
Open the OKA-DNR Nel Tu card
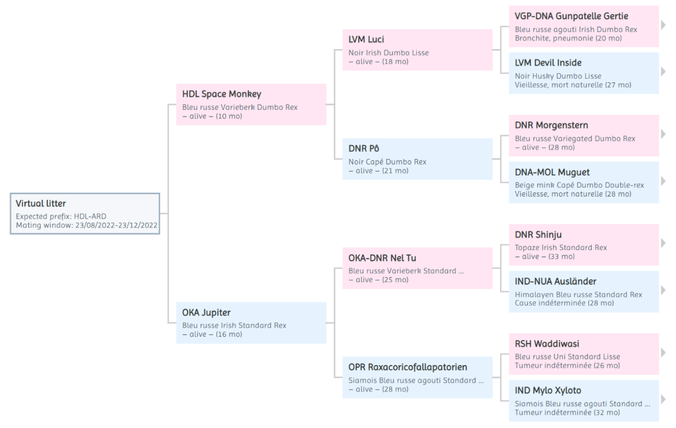coord(417,268)
